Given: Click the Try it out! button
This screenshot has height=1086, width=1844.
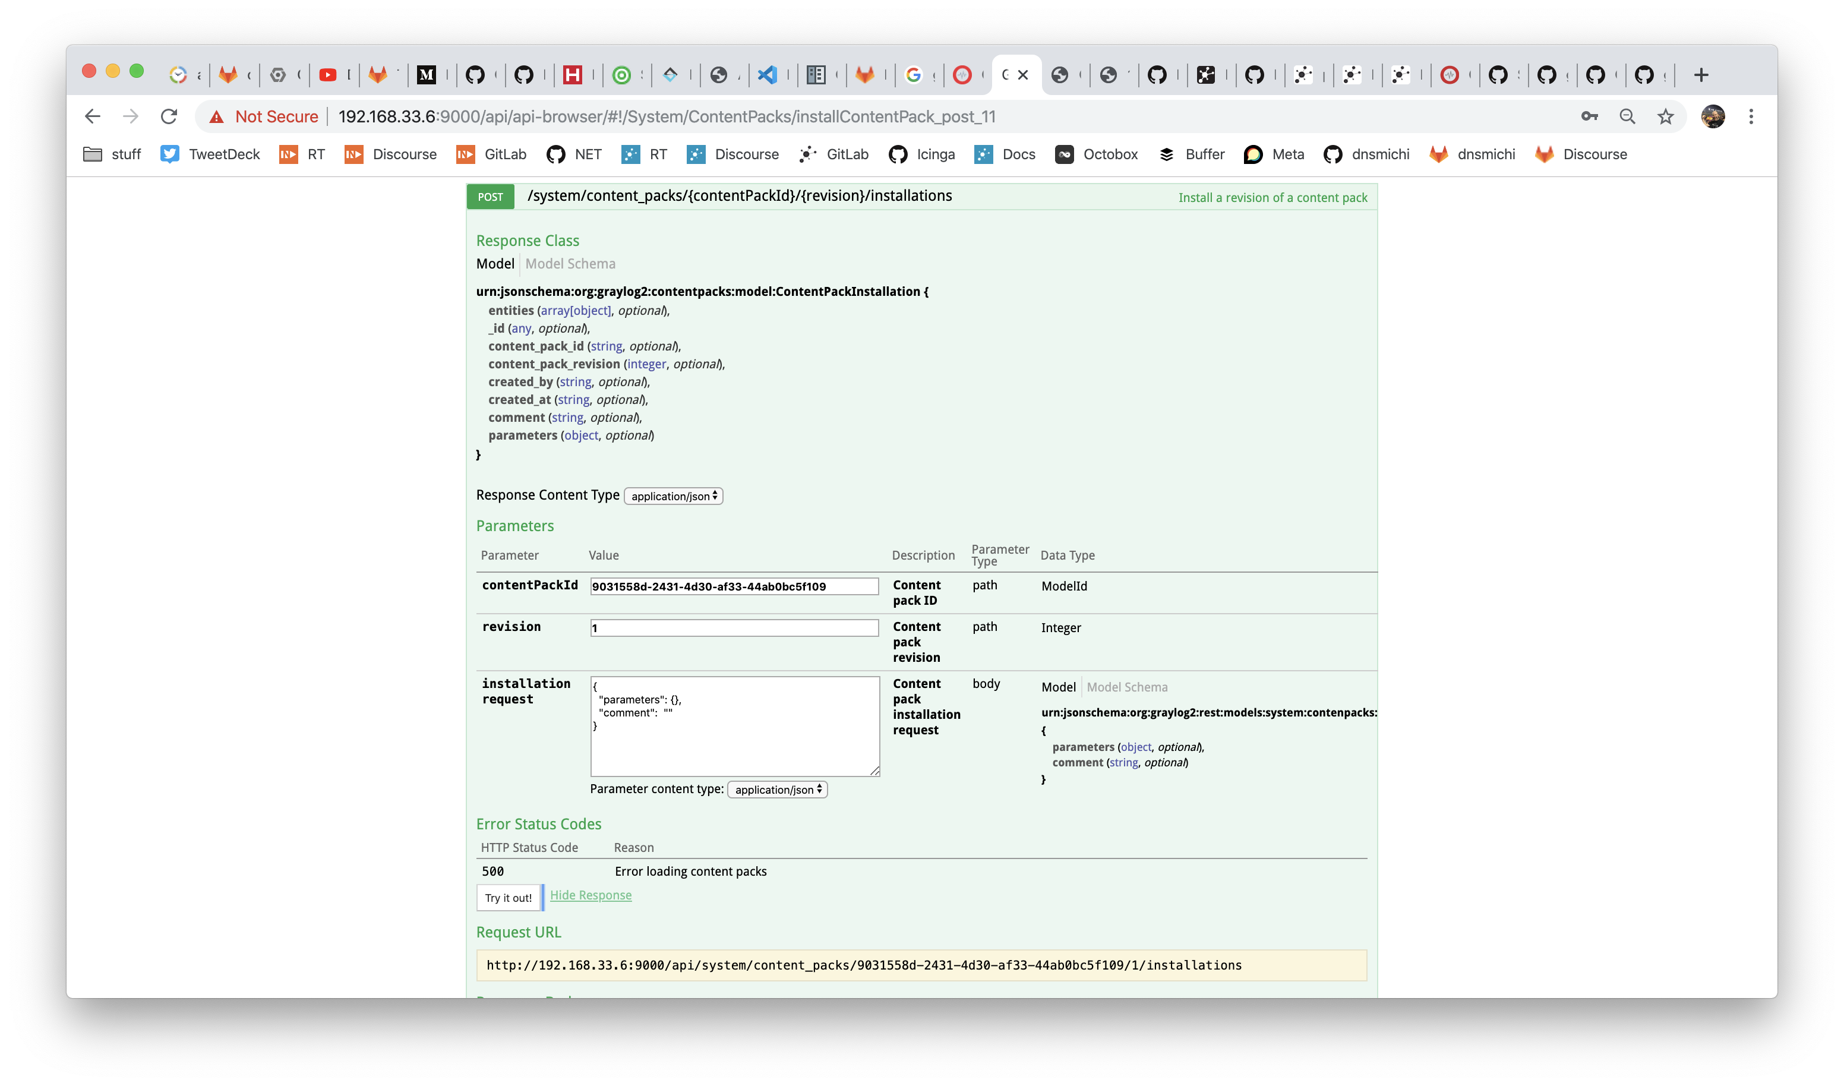Looking at the screenshot, I should coord(509,898).
